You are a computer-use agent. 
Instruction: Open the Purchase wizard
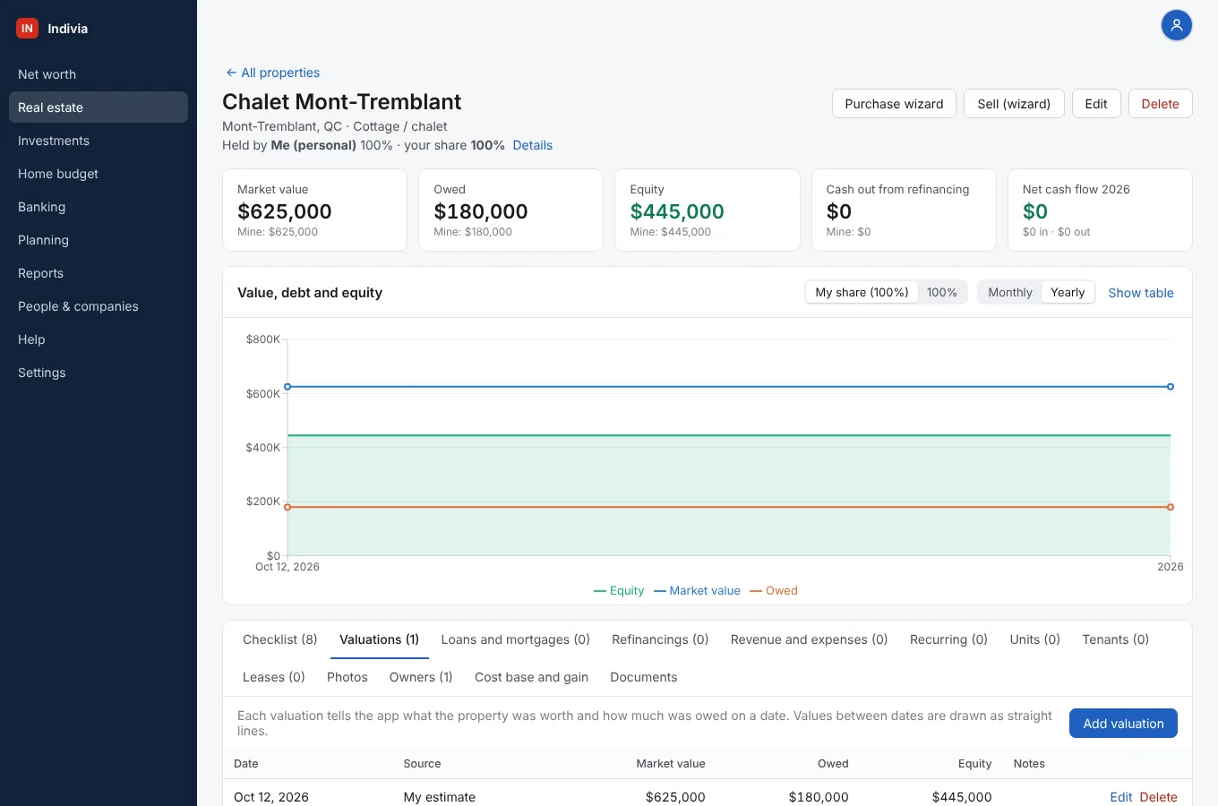(x=894, y=104)
